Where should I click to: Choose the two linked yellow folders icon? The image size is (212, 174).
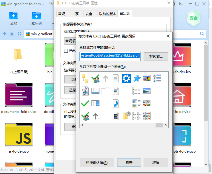click(x=85, y=78)
